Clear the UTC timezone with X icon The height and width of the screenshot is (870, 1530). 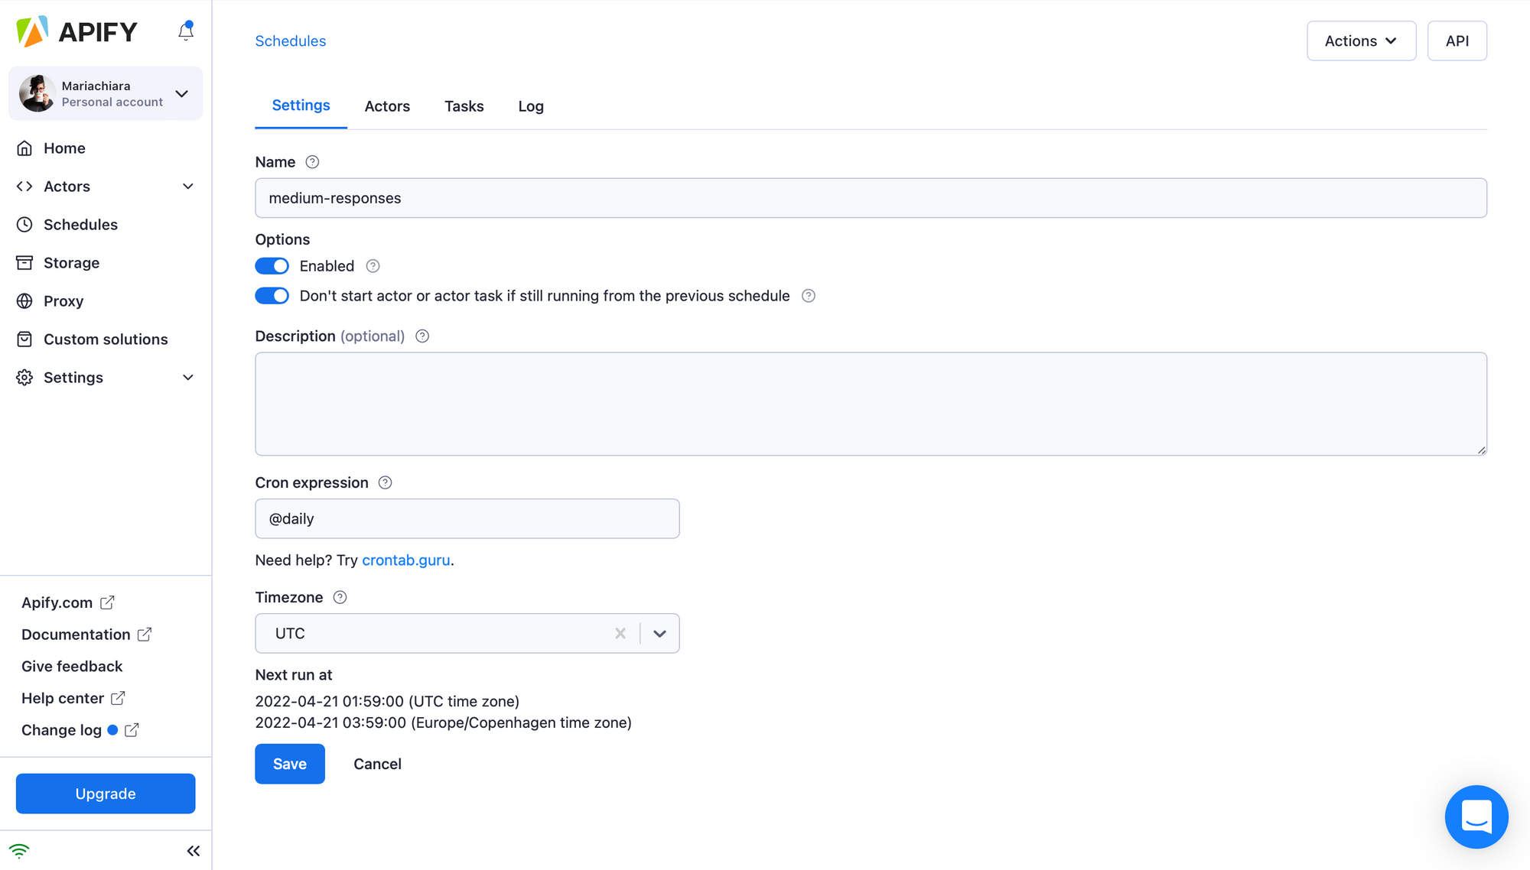pyautogui.click(x=620, y=633)
